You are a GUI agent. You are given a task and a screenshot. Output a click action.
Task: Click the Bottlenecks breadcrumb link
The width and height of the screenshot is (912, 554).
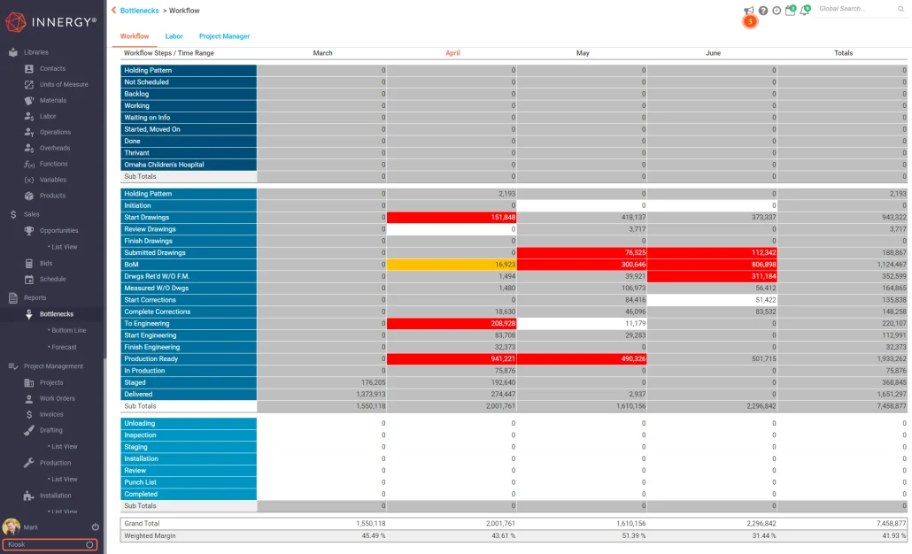tap(139, 11)
